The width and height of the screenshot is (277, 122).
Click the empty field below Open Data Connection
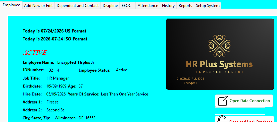tap(240, 111)
